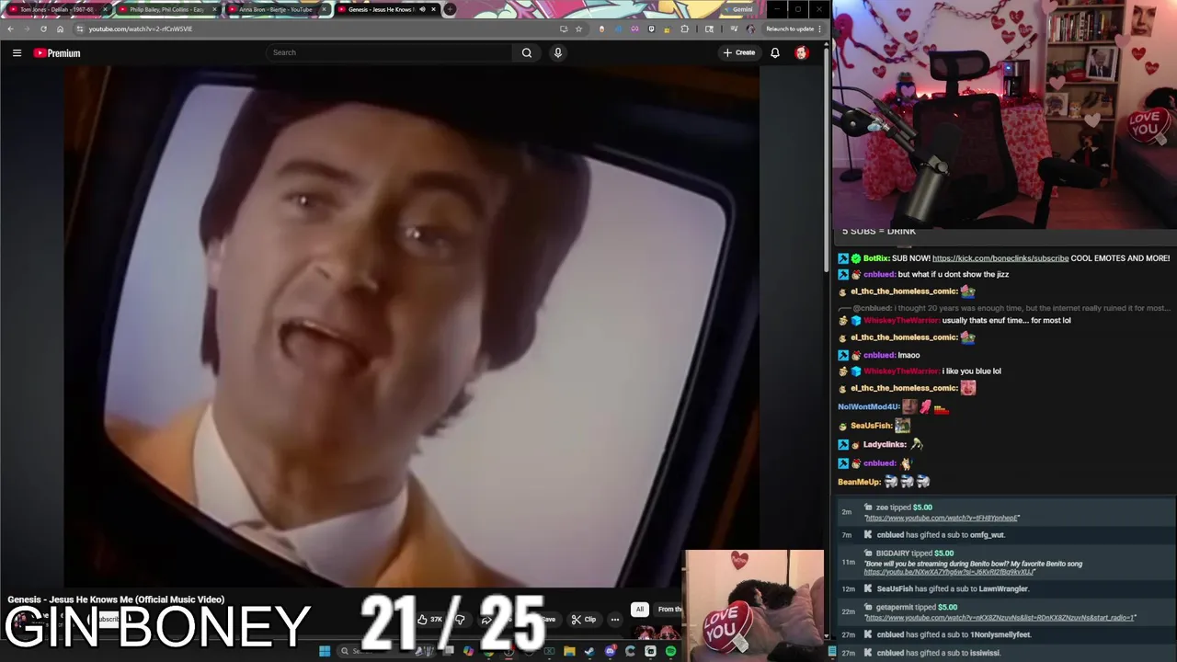Click username BeanMeUp in chat
The width and height of the screenshot is (1177, 662).
coord(859,482)
